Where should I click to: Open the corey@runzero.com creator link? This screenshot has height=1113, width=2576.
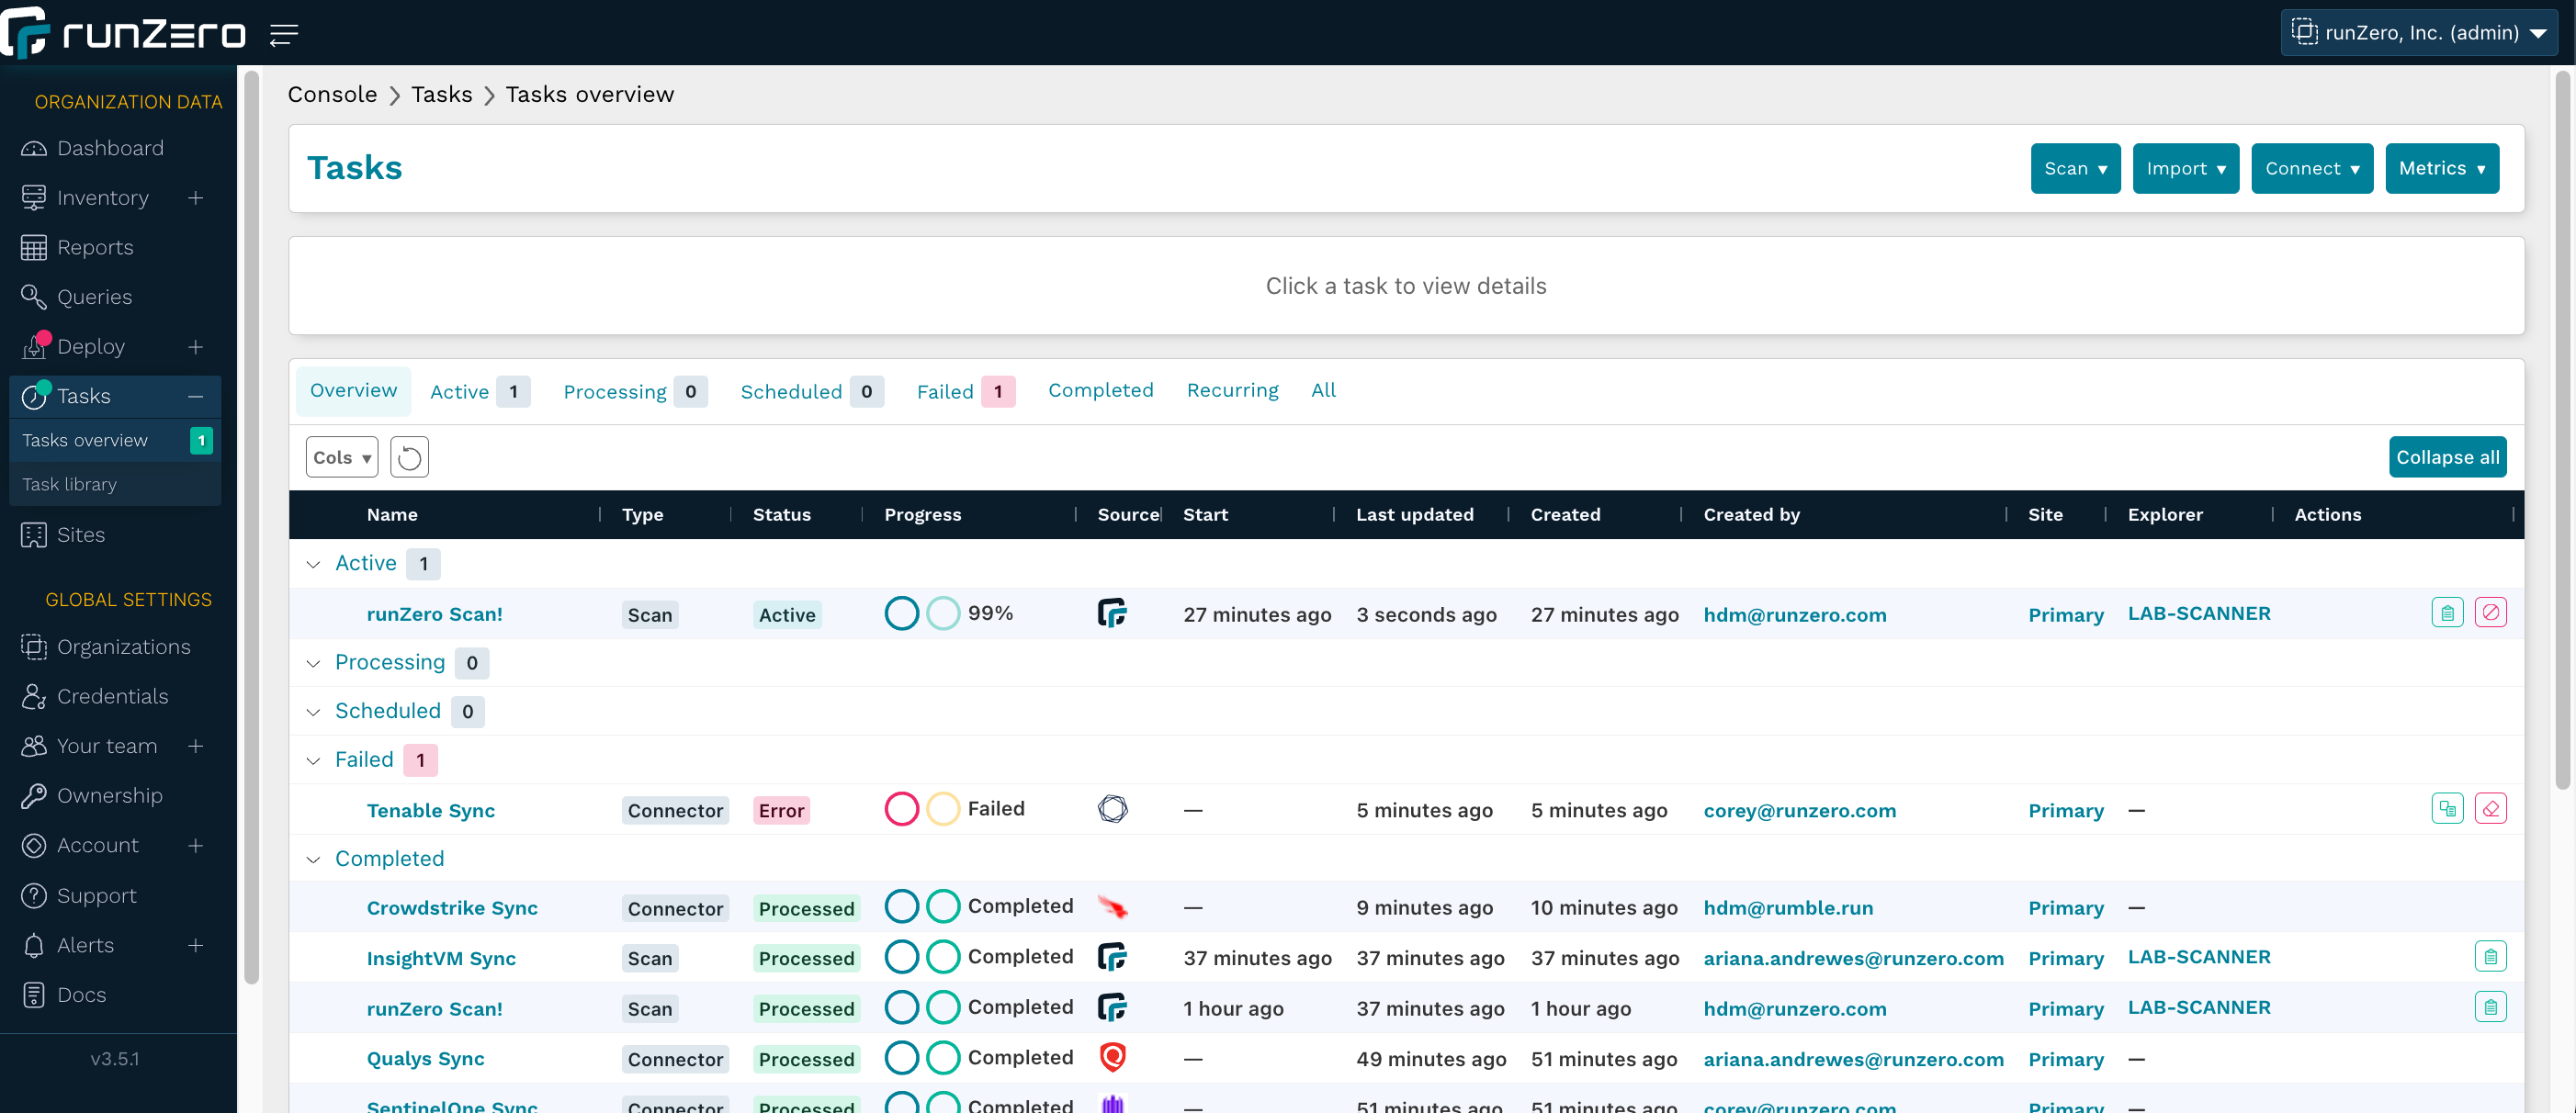click(x=1799, y=810)
